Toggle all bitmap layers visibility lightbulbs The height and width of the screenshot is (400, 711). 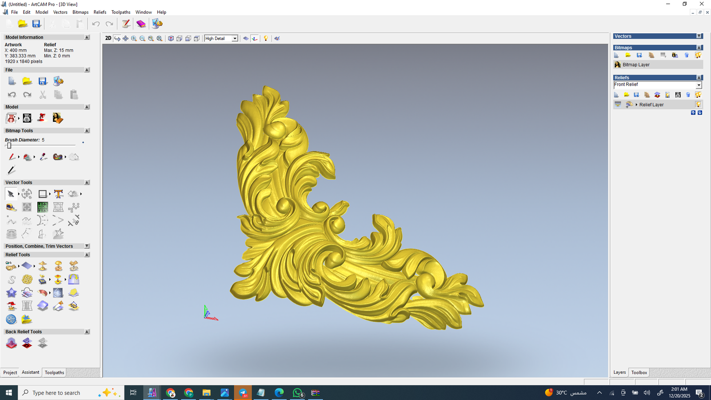[698, 55]
